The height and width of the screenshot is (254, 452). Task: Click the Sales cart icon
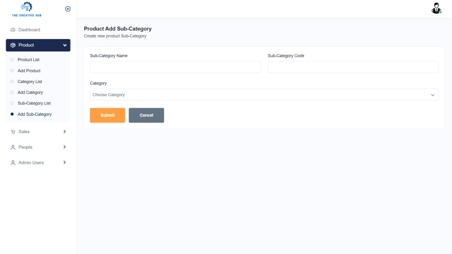click(13, 132)
